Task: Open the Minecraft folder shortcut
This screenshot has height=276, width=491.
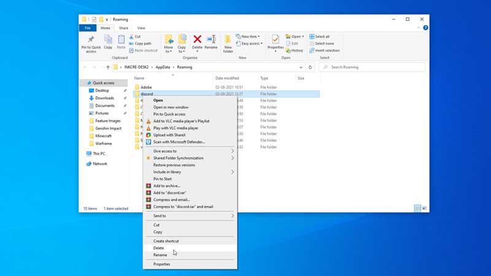Action: 103,136
